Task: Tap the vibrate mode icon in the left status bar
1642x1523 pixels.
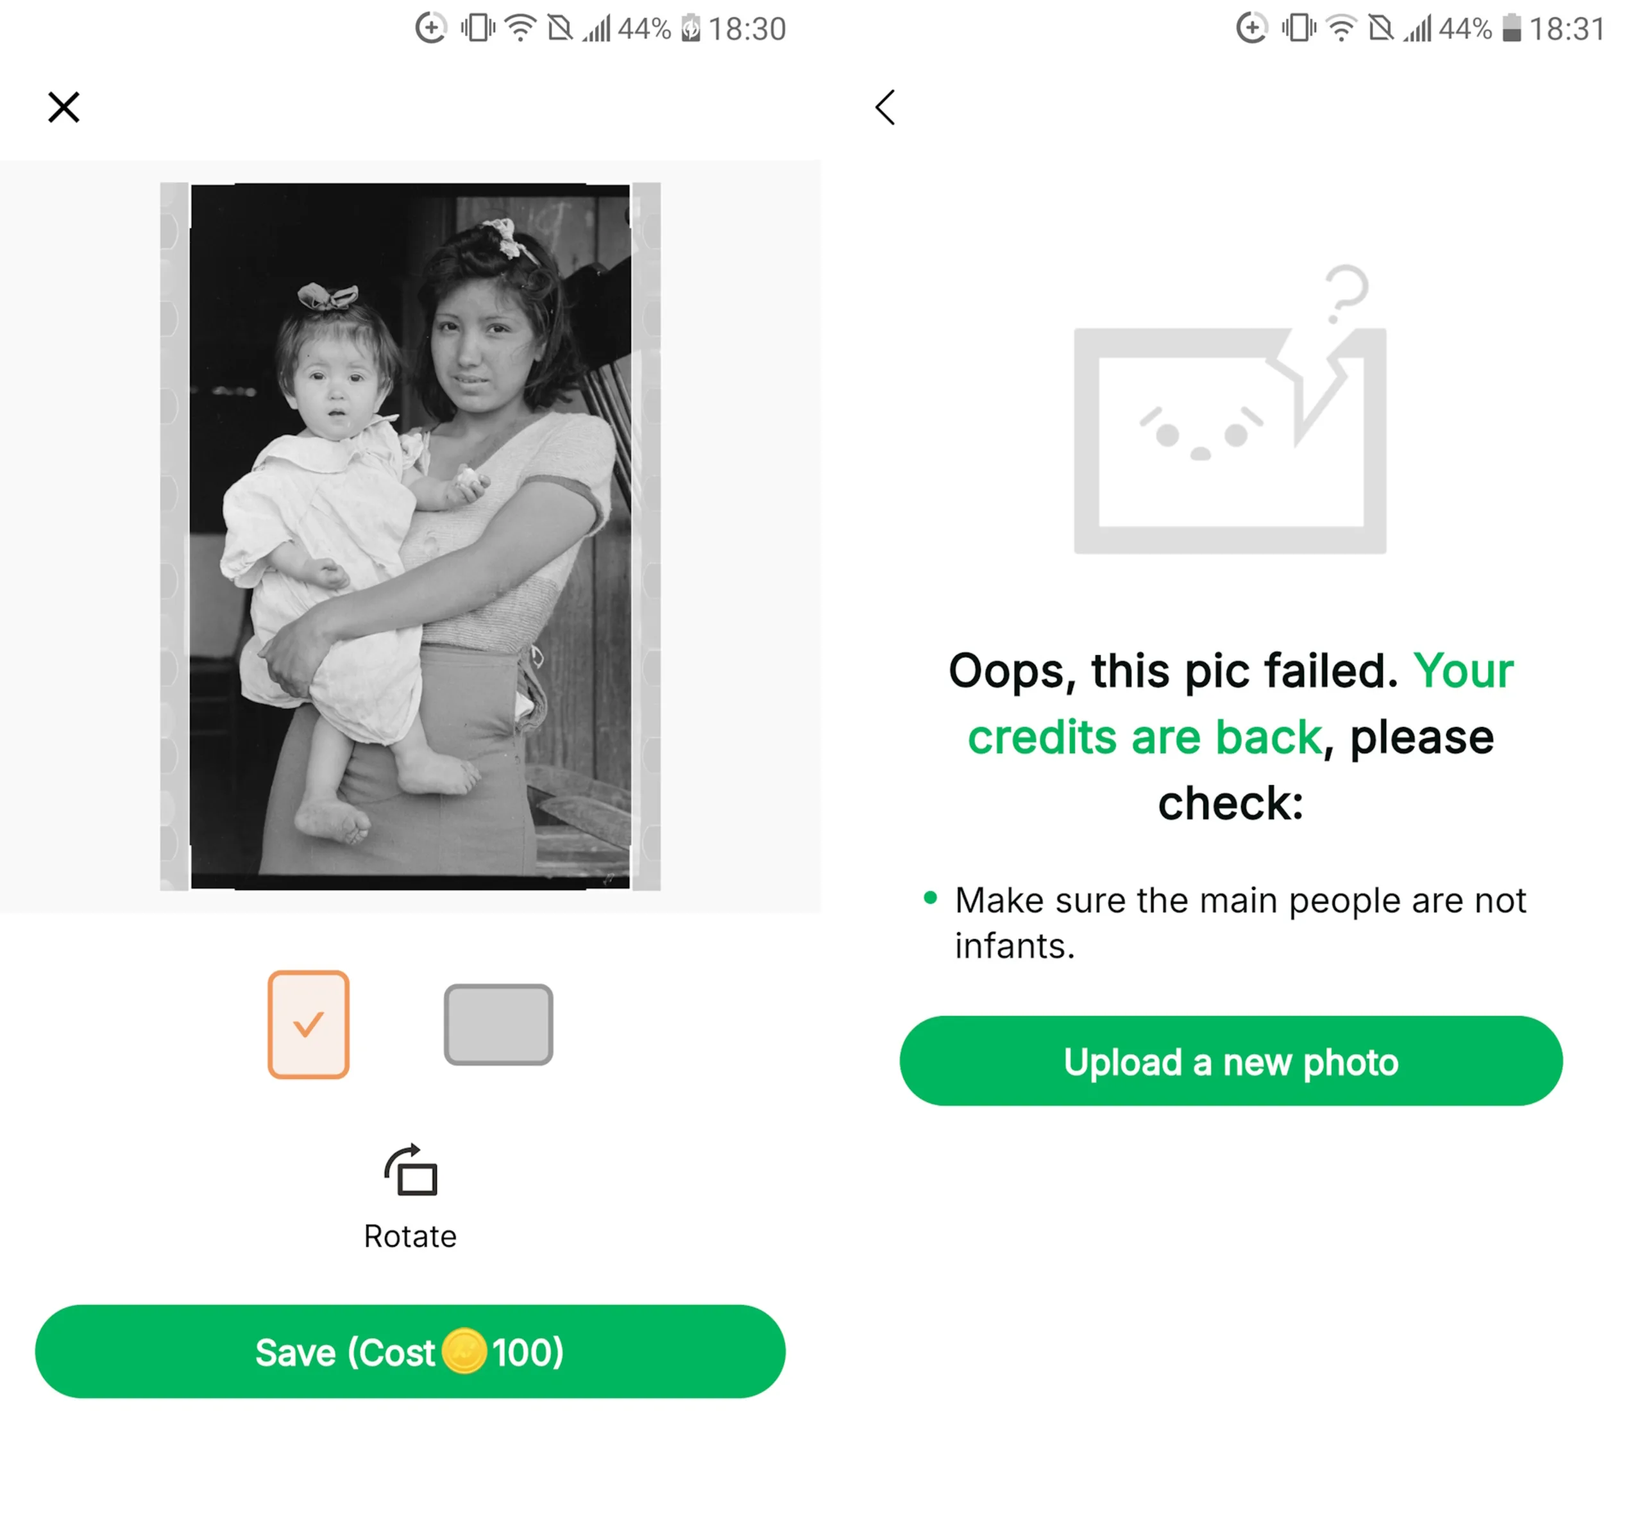Action: [x=478, y=29]
